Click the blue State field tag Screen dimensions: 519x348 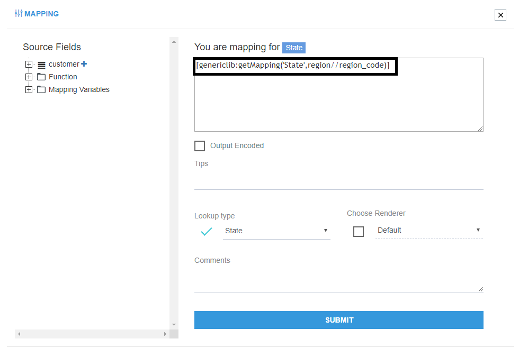pyautogui.click(x=294, y=48)
